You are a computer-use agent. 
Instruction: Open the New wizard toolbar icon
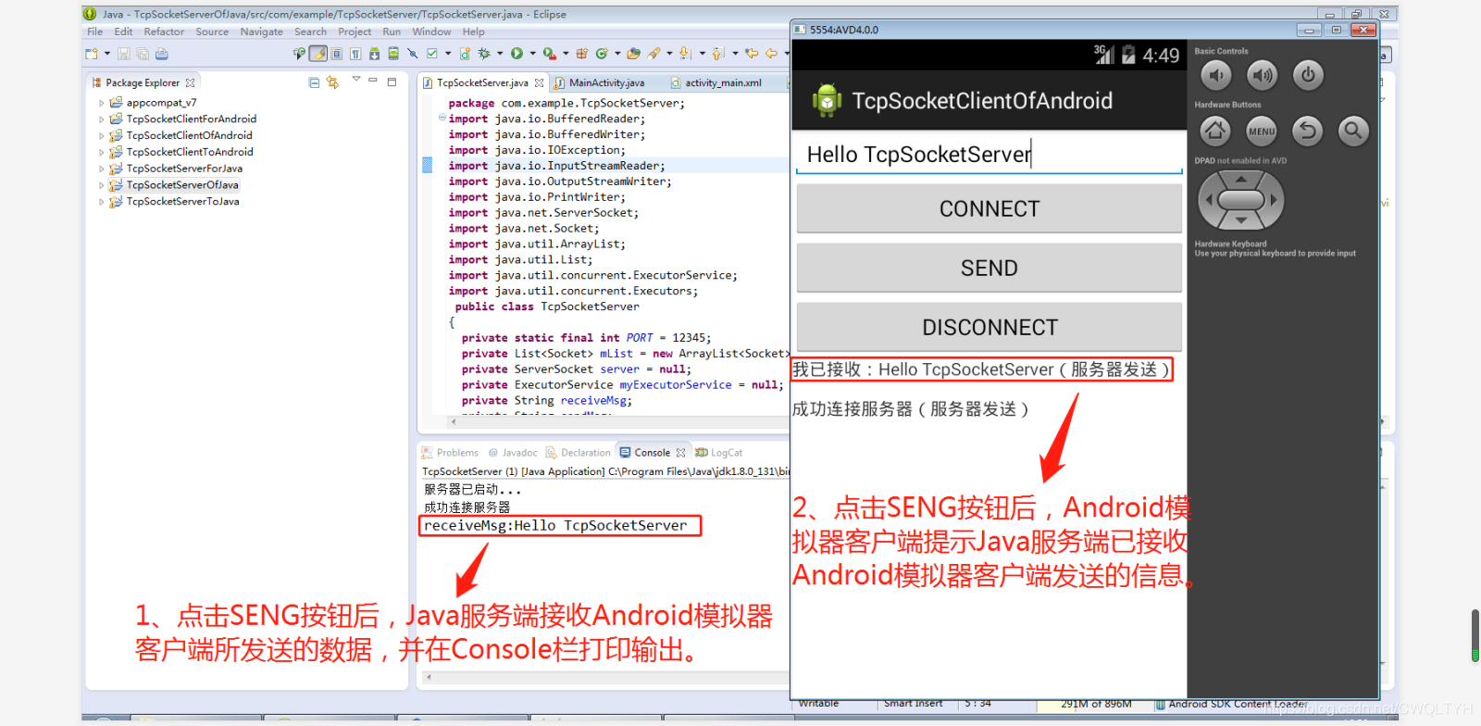pyautogui.click(x=92, y=54)
